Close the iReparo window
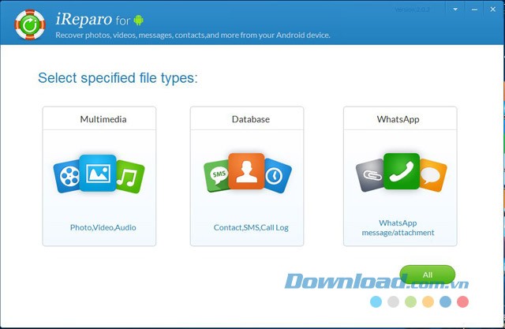Screen dimensions: 505x329 492,9
